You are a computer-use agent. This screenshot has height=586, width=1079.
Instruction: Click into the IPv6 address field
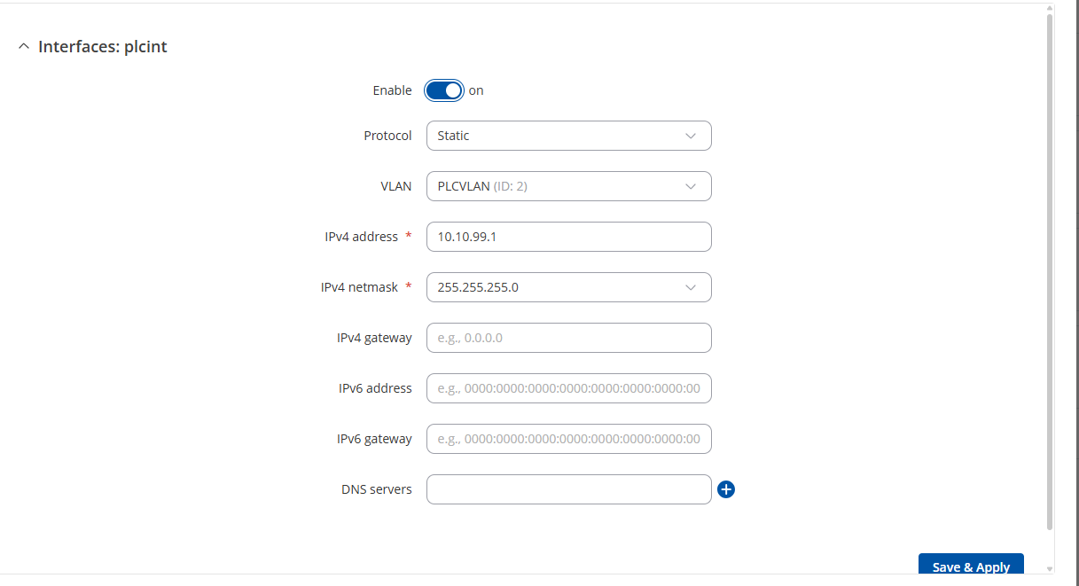[568, 388]
